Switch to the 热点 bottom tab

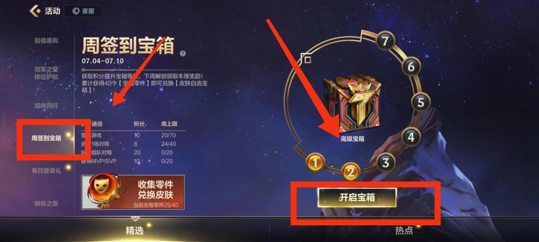tap(404, 230)
